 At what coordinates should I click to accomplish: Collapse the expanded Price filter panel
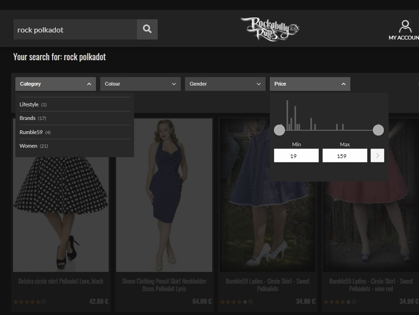[x=310, y=84]
